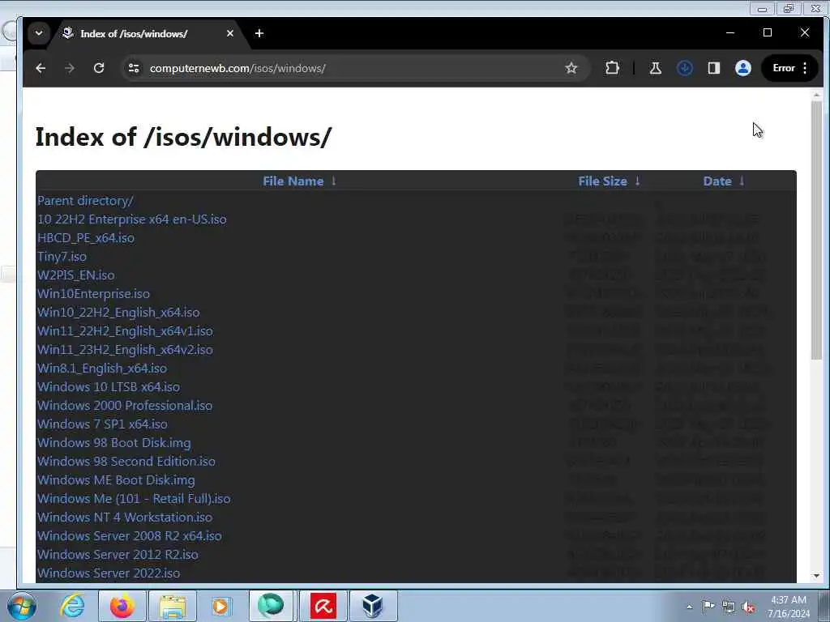Click the network icon in system tray
Viewport: 830px width, 622px height.
click(729, 607)
